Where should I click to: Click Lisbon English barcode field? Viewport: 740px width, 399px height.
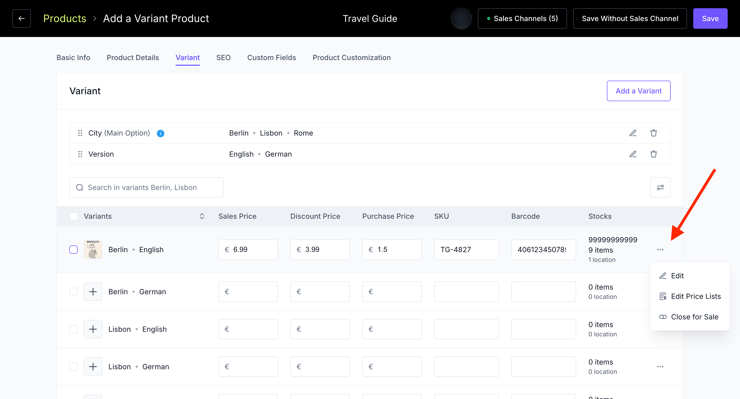point(543,329)
